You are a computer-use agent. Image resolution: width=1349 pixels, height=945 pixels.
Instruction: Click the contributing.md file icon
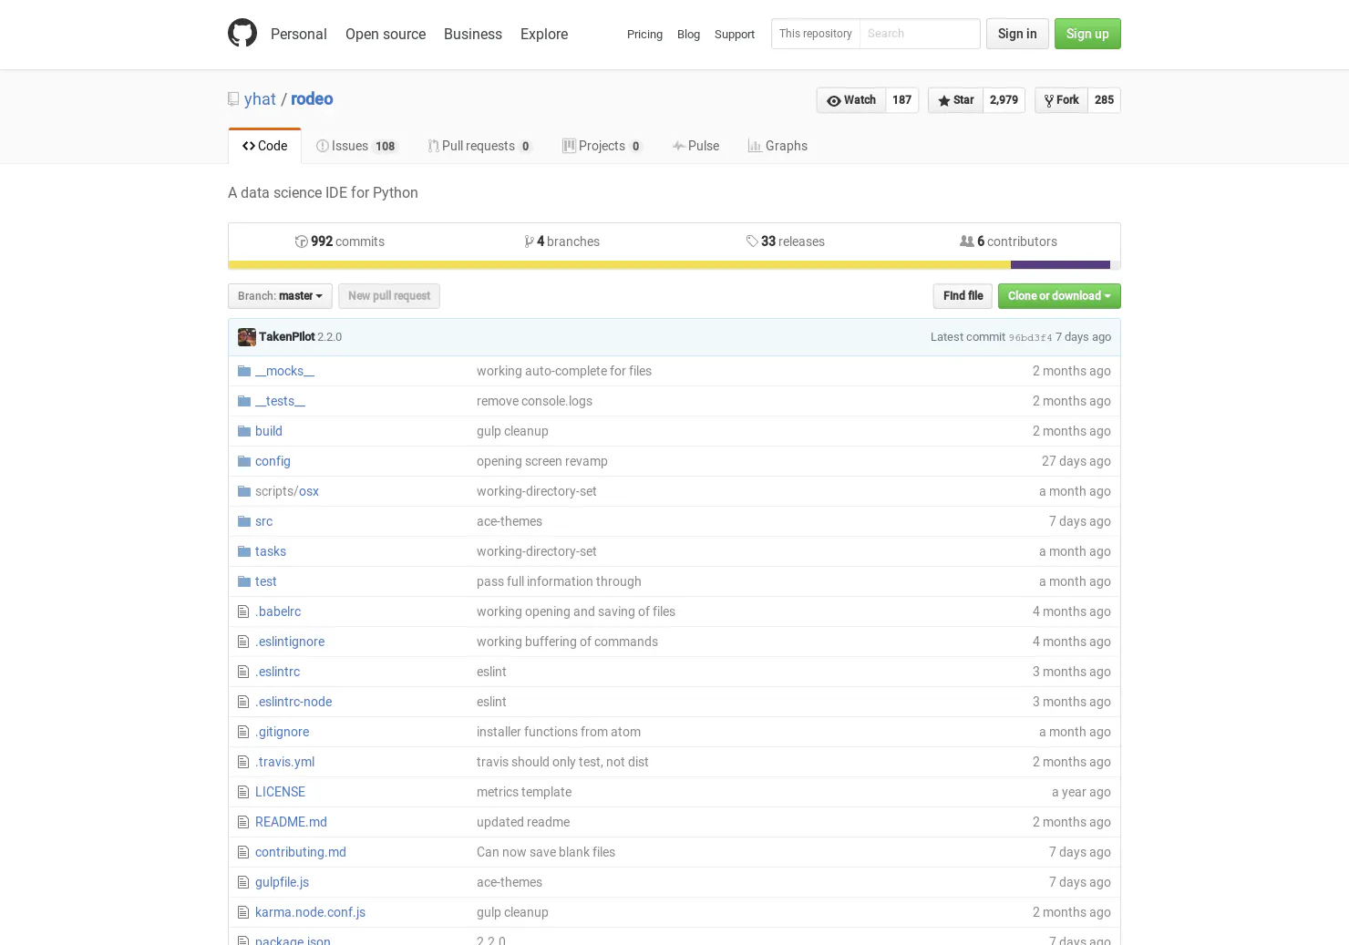click(x=243, y=852)
